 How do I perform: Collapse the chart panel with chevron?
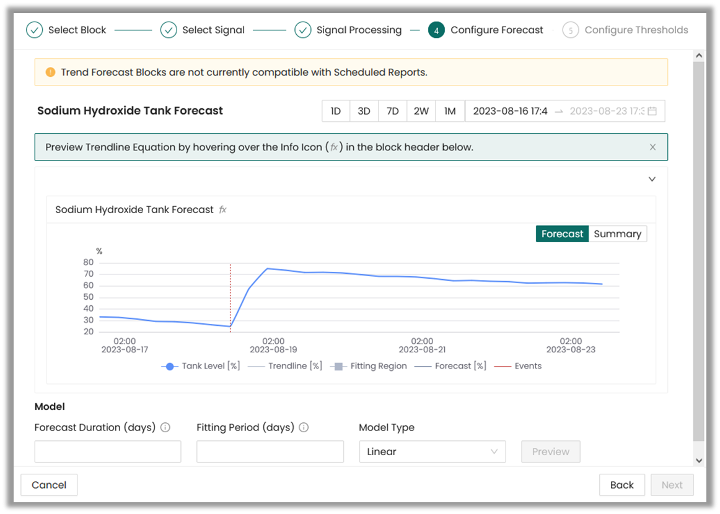[x=652, y=179]
